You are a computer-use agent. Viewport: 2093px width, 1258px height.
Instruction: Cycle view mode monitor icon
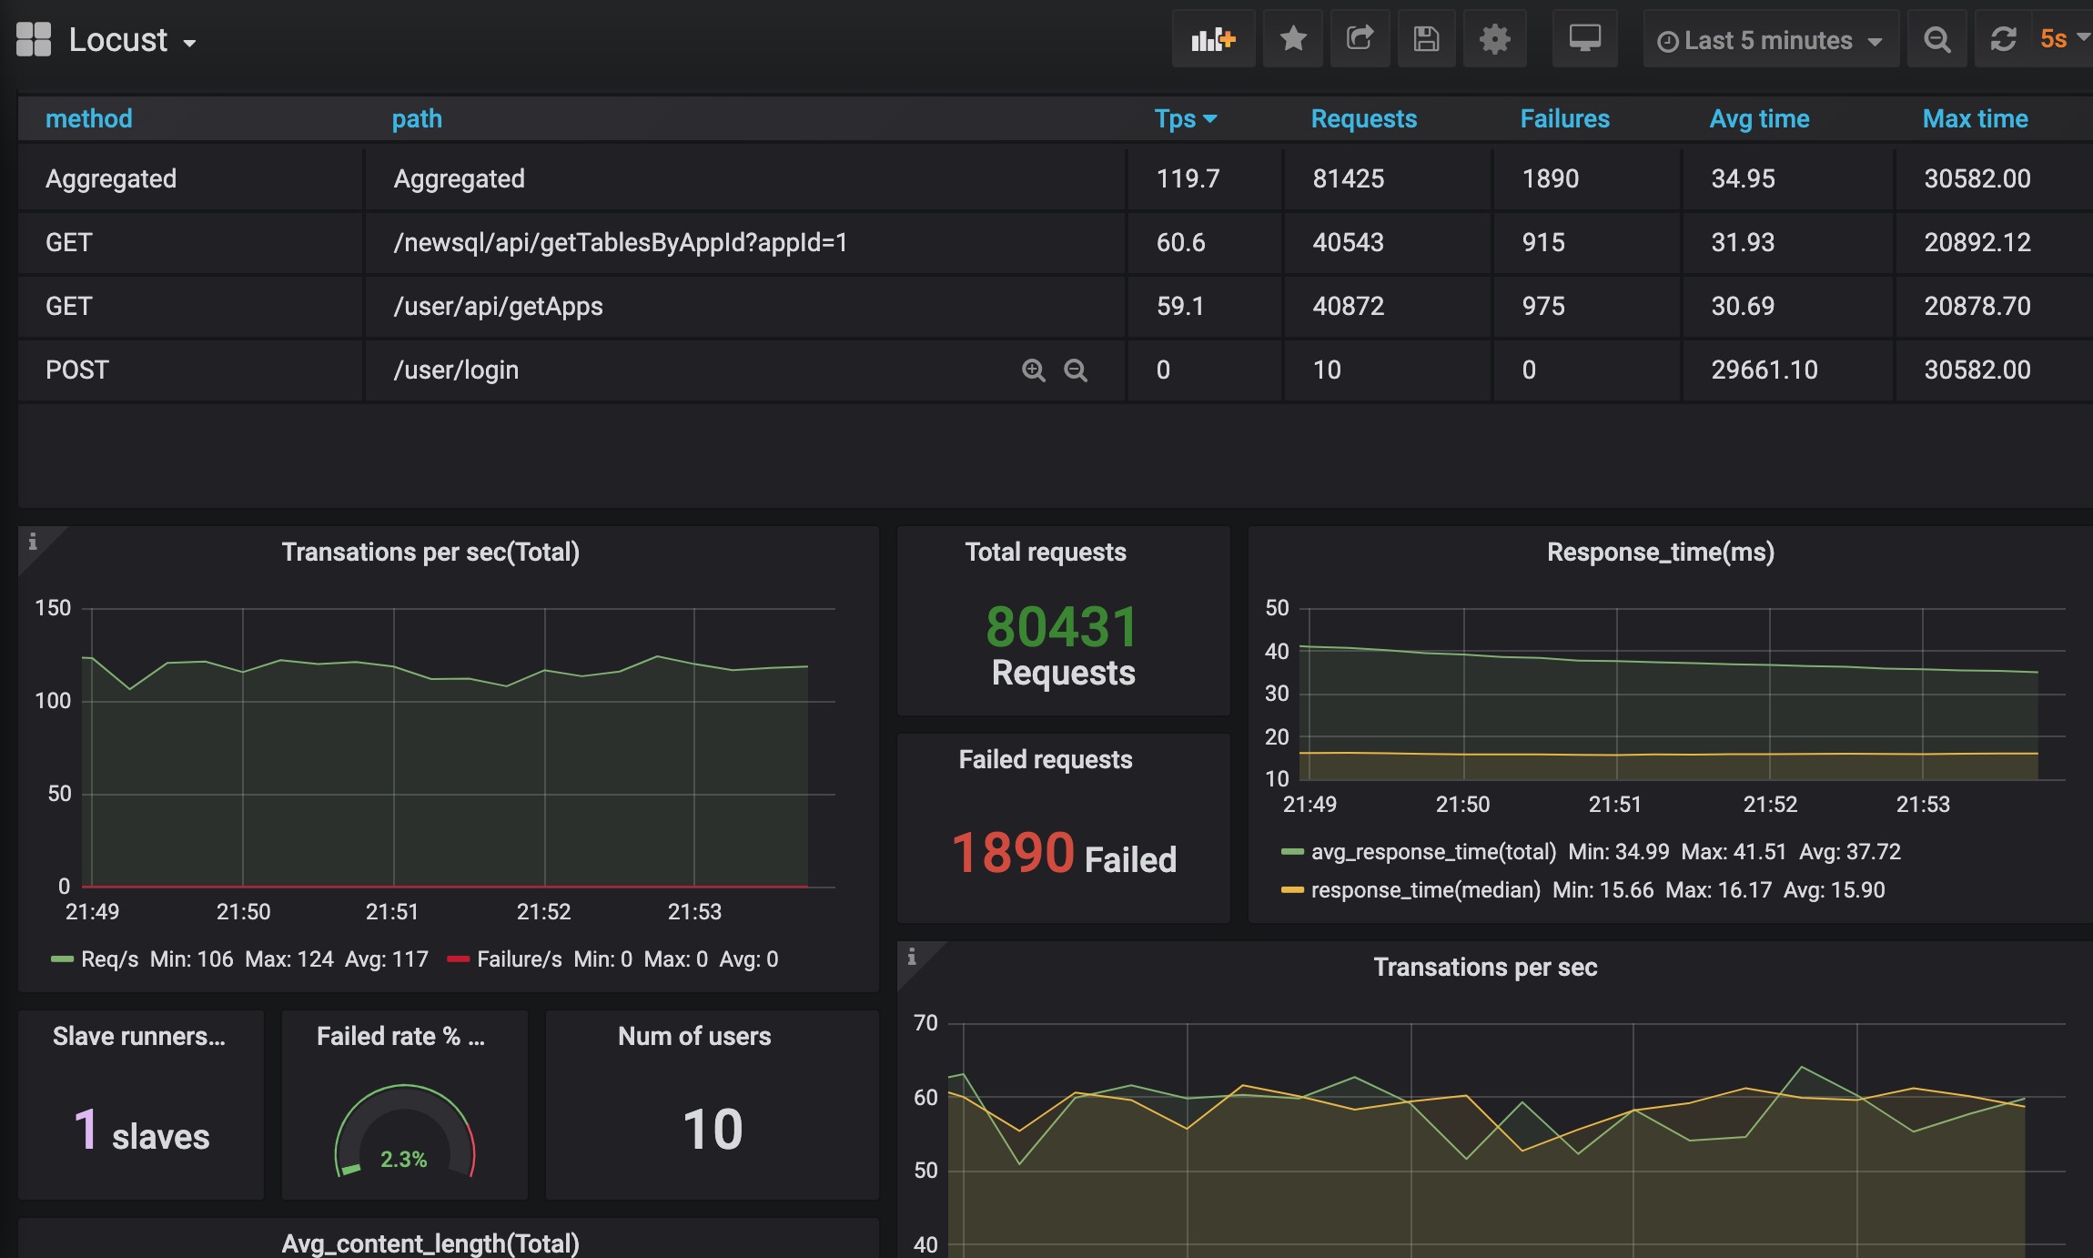[1584, 39]
